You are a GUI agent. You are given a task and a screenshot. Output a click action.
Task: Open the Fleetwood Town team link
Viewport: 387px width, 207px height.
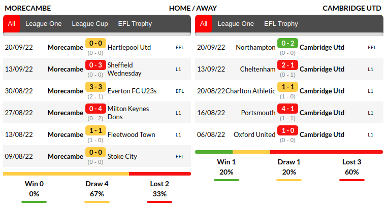pos(131,134)
